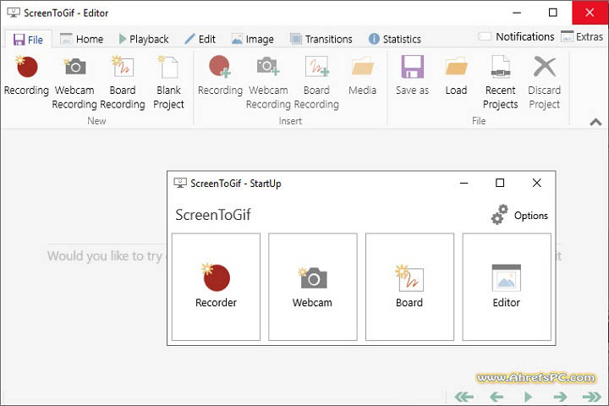The width and height of the screenshot is (609, 406).
Task: Jump to the first frame
Action: tap(464, 397)
